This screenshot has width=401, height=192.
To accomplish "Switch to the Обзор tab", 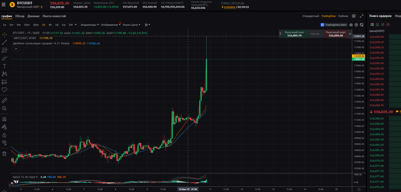I will click(x=20, y=16).
